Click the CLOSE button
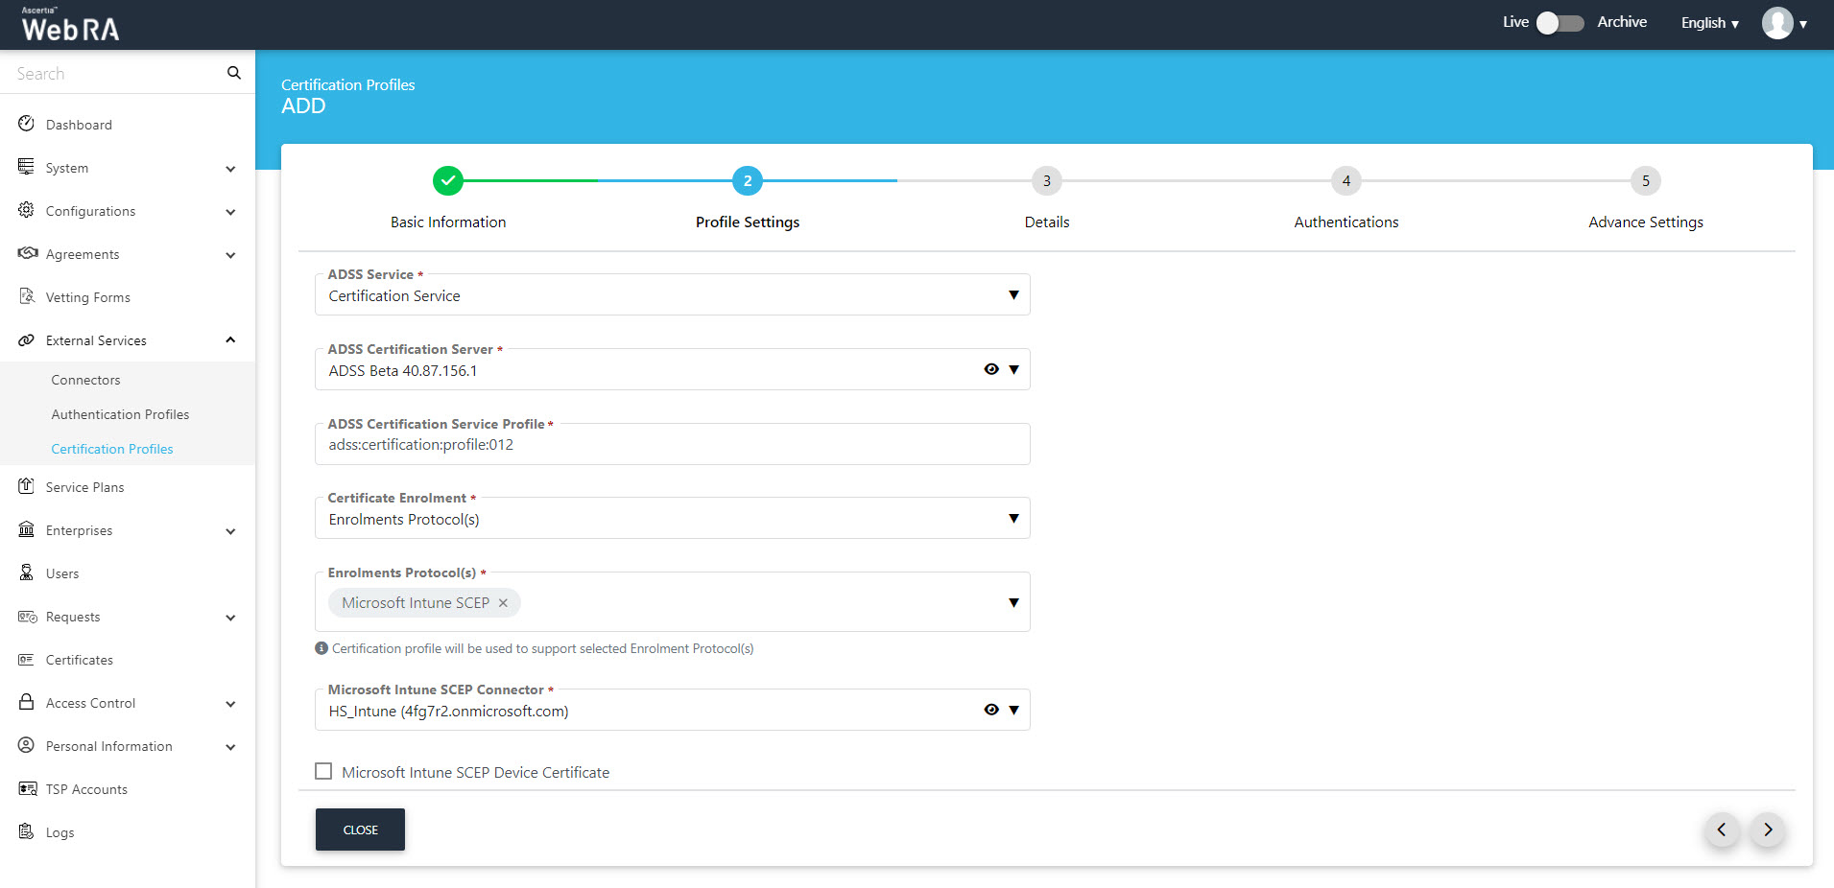 (x=360, y=830)
